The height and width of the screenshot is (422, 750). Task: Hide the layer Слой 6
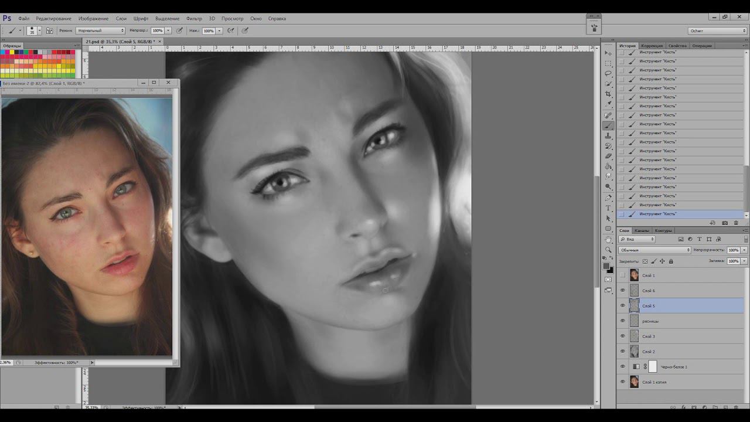coord(623,291)
